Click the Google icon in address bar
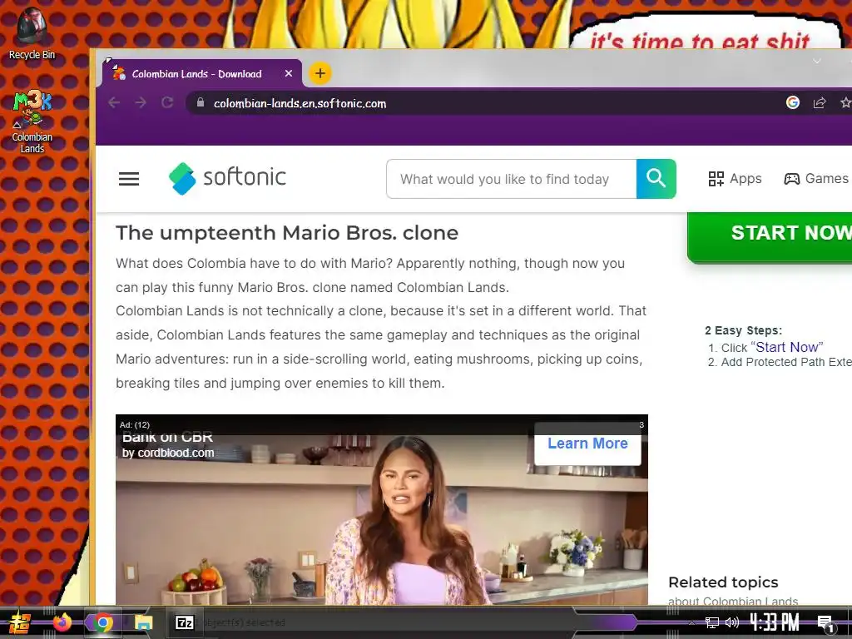Image resolution: width=852 pixels, height=639 pixels. click(x=792, y=102)
